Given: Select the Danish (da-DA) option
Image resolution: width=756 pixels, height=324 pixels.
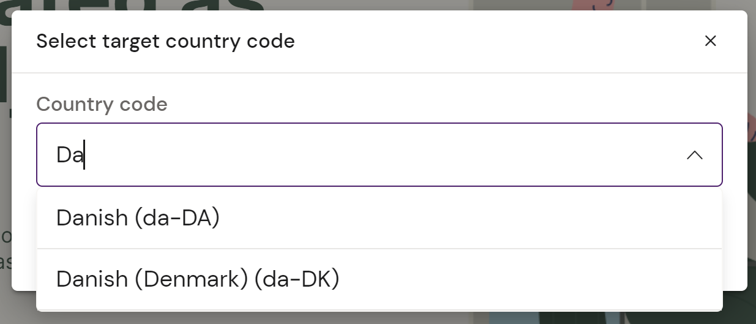Looking at the screenshot, I should point(138,218).
